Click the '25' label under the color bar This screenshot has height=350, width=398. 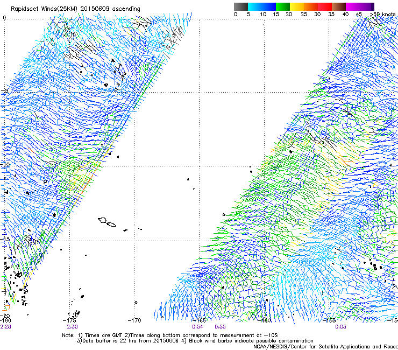point(303,15)
